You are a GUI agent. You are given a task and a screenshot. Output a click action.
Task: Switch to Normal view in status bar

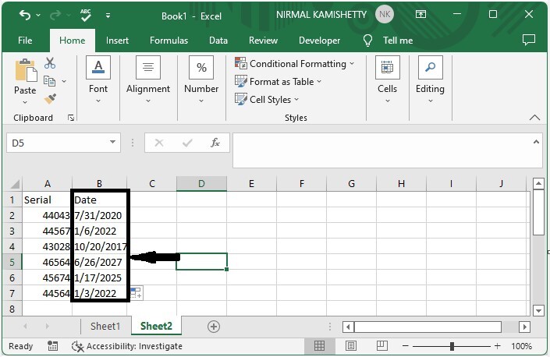(x=320, y=346)
